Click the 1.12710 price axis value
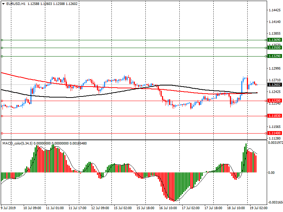The width and height of the screenshot is (283, 212). 275,80
